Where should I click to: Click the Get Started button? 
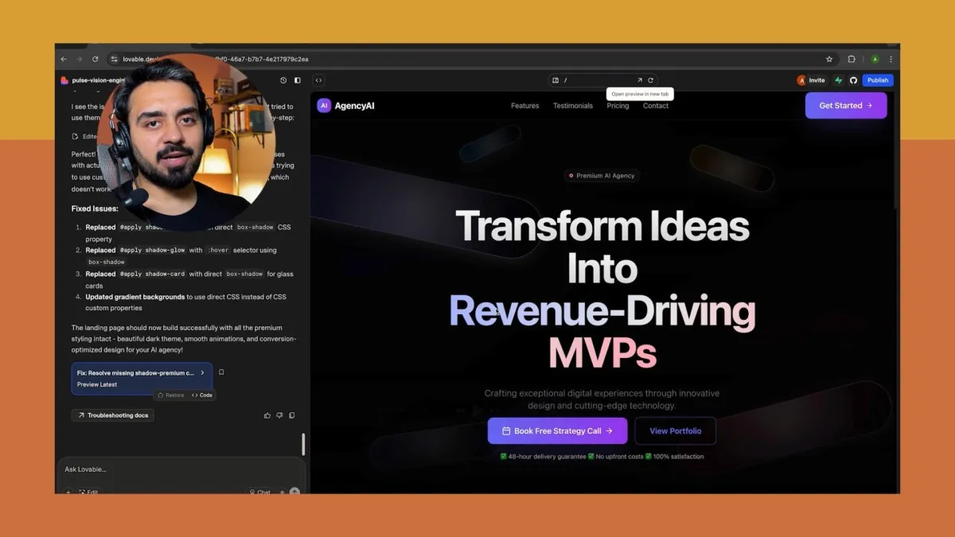click(846, 106)
